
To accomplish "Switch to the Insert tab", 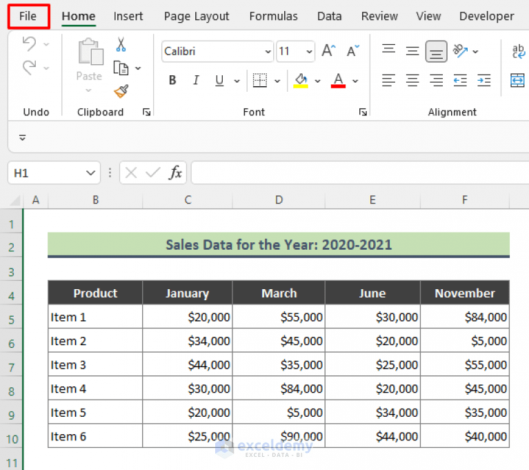I will (x=128, y=16).
